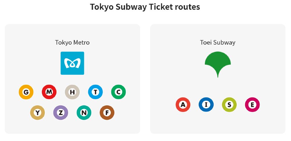Click the purple Z line icon
The width and height of the screenshot is (291, 141).
click(x=61, y=113)
